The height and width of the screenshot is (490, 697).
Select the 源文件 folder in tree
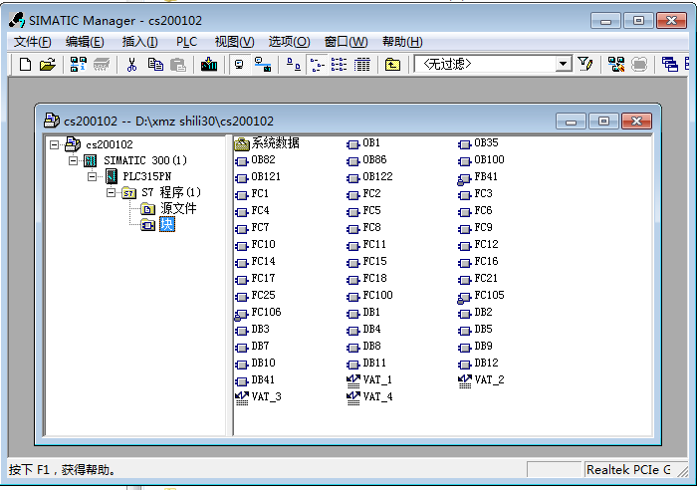[x=178, y=208]
